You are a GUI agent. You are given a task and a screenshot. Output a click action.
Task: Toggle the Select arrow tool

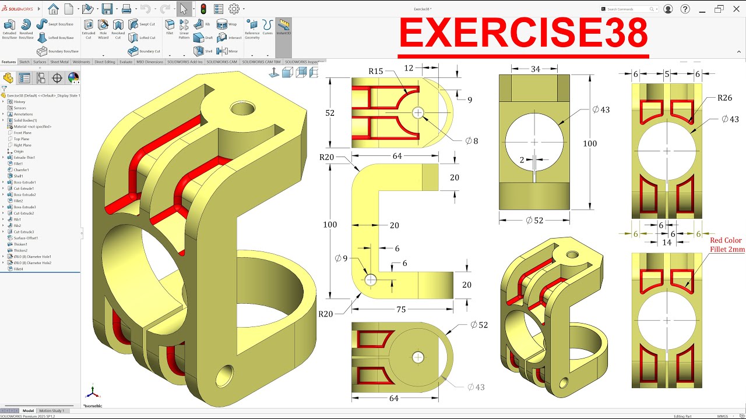tap(184, 9)
